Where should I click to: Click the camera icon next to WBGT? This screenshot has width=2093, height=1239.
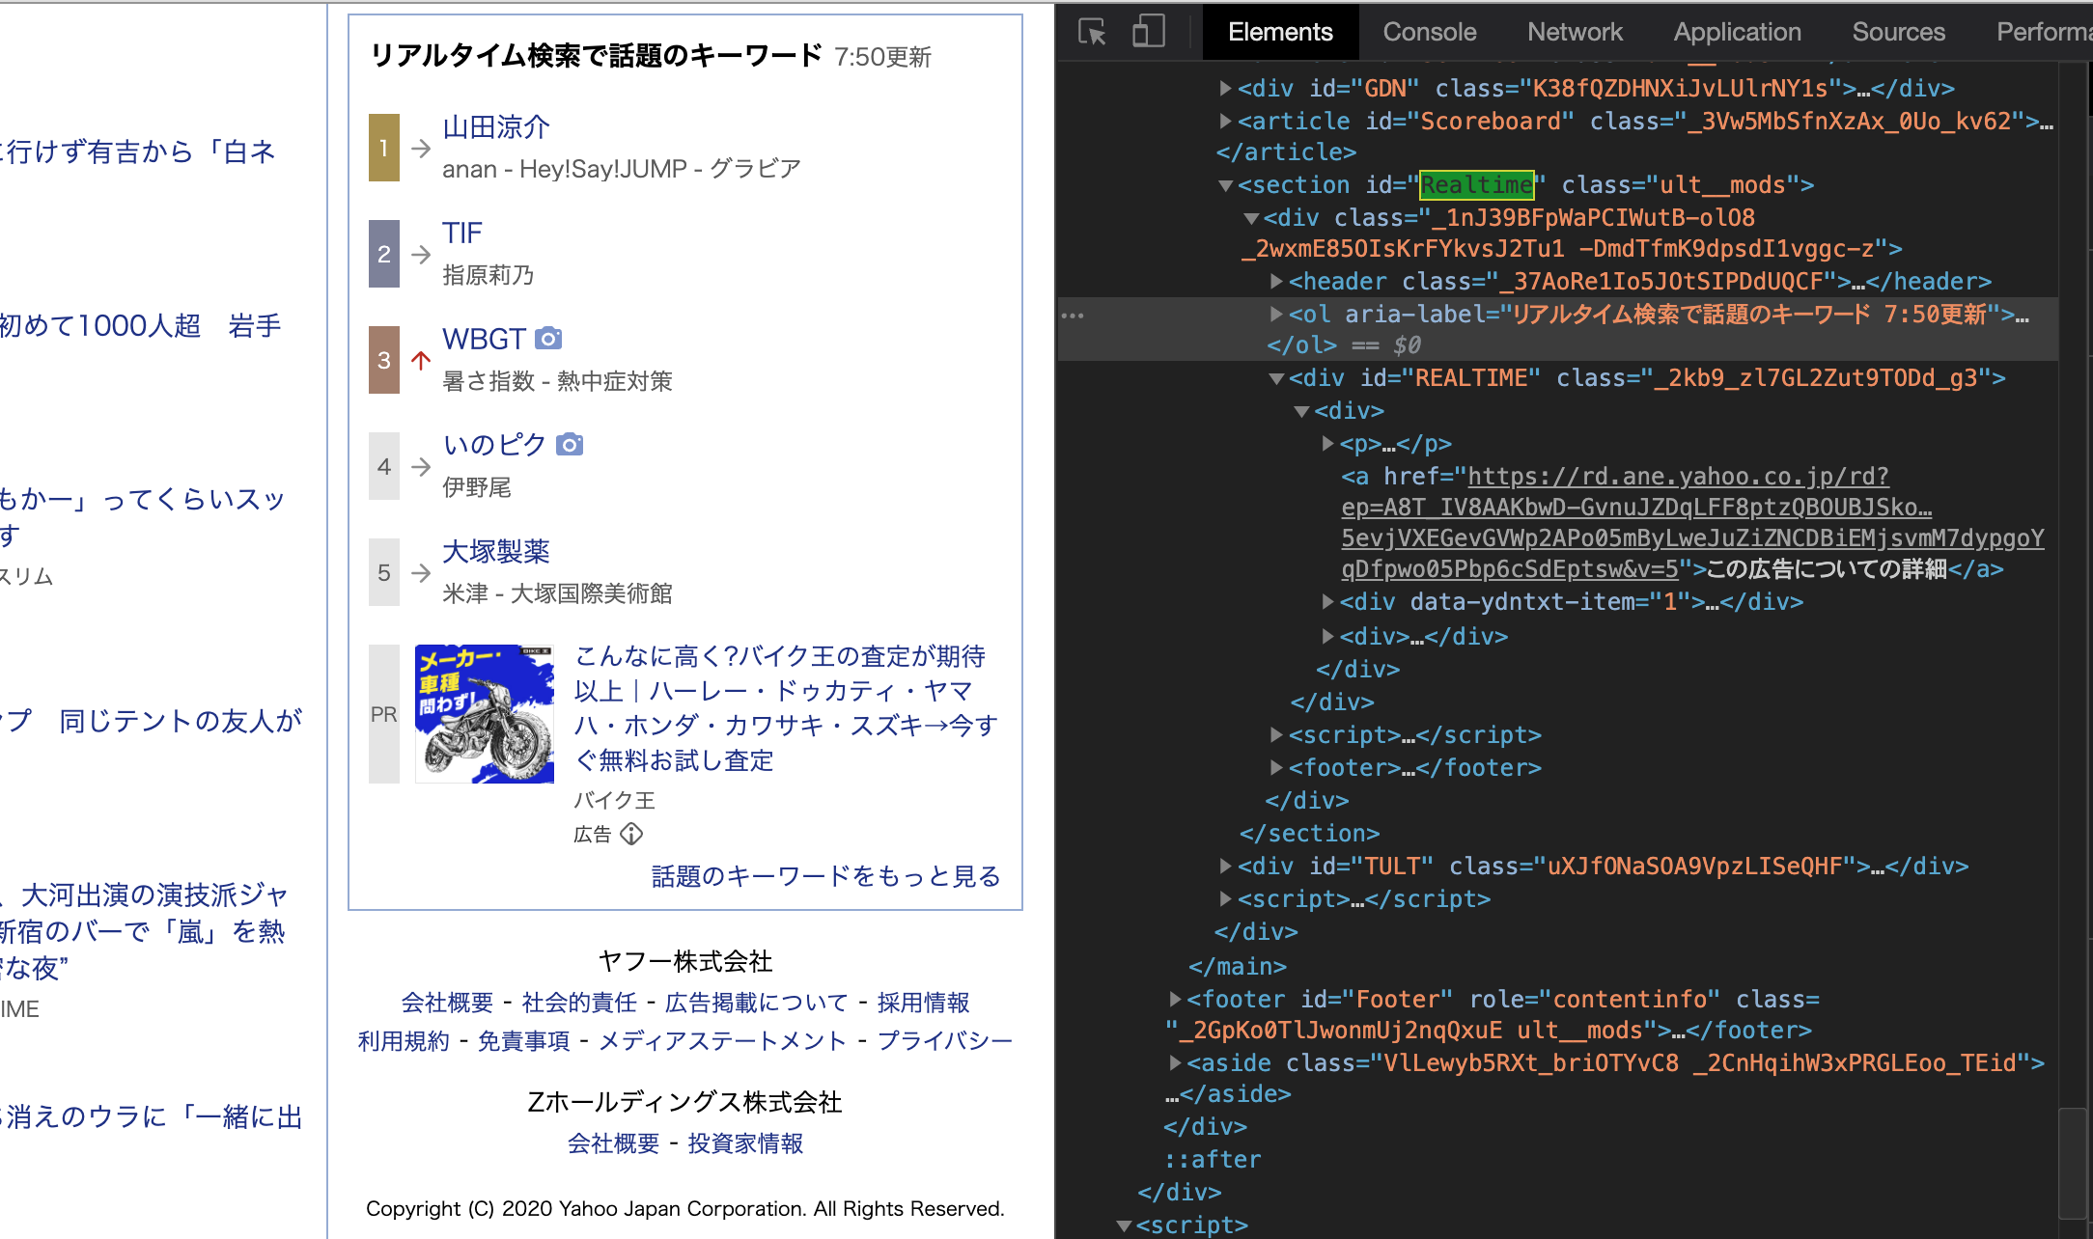click(x=548, y=339)
